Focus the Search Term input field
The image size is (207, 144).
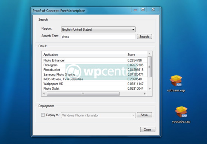tap(98, 36)
